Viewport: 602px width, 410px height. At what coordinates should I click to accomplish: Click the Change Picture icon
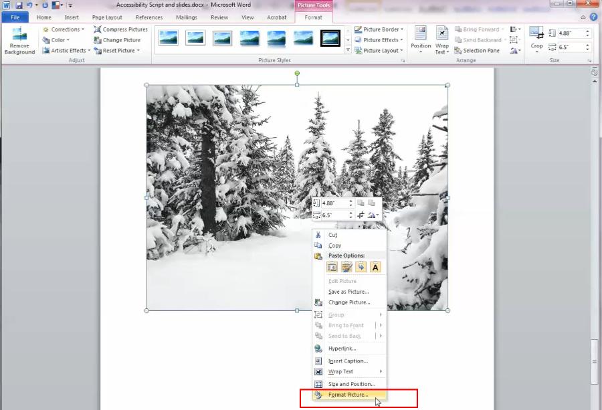98,39
